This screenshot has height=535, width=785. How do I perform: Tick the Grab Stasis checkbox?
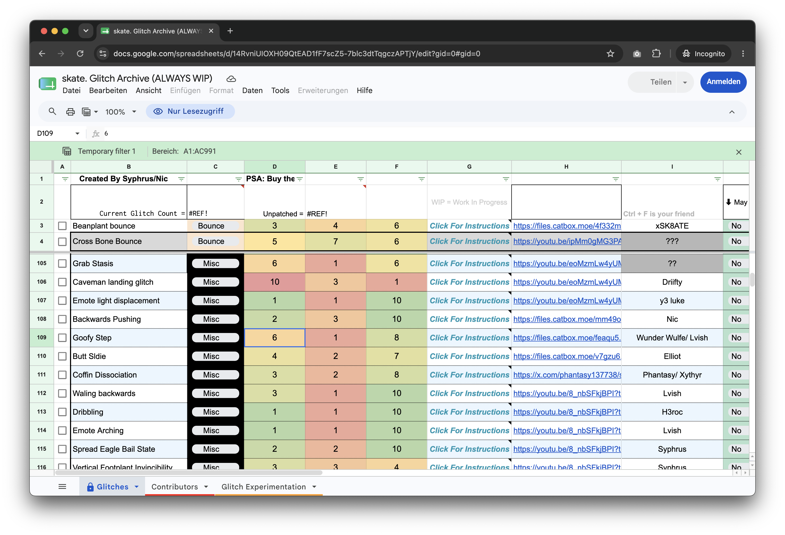62,264
